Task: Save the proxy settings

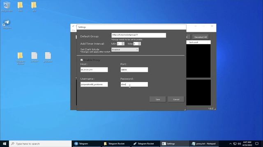Action: coord(158,99)
